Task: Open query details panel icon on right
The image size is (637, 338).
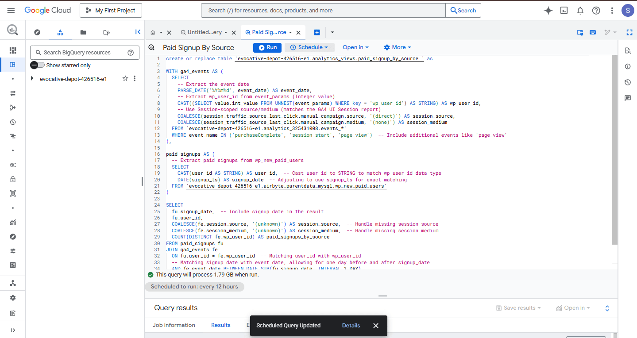Action: click(x=627, y=50)
